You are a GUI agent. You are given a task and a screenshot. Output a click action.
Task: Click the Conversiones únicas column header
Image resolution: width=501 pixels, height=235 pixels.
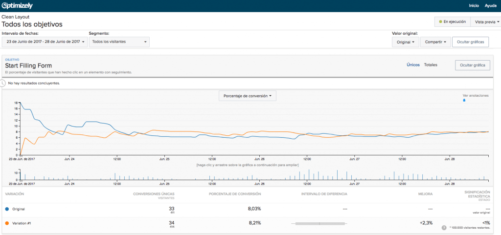click(154, 193)
